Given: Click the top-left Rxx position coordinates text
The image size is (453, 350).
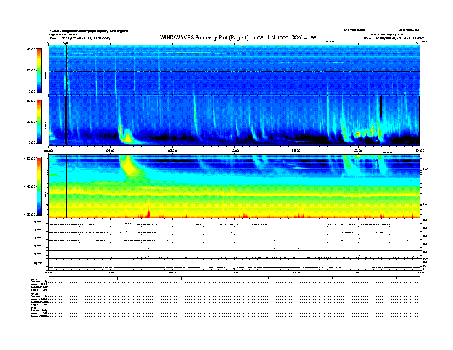Looking at the screenshot, I should click(x=80, y=38).
